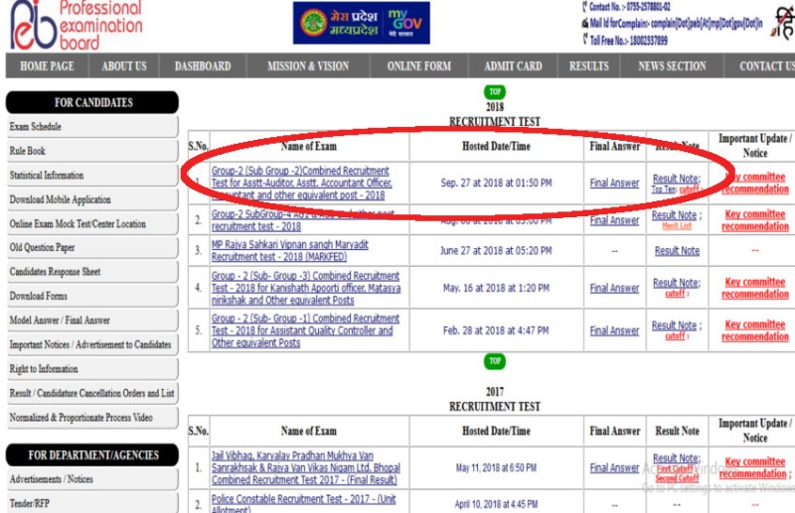This screenshot has width=795, height=513.
Task: Open Final Answer link for MARKFED row's neighbor Group-2 Sub-Group-3
Action: (614, 289)
